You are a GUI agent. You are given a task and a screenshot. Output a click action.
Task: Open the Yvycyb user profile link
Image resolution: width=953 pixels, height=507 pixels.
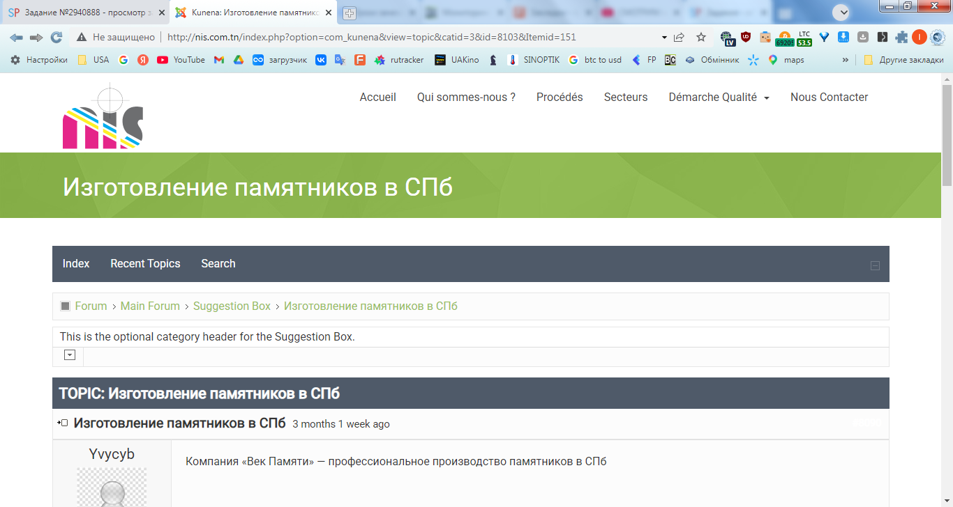click(112, 455)
